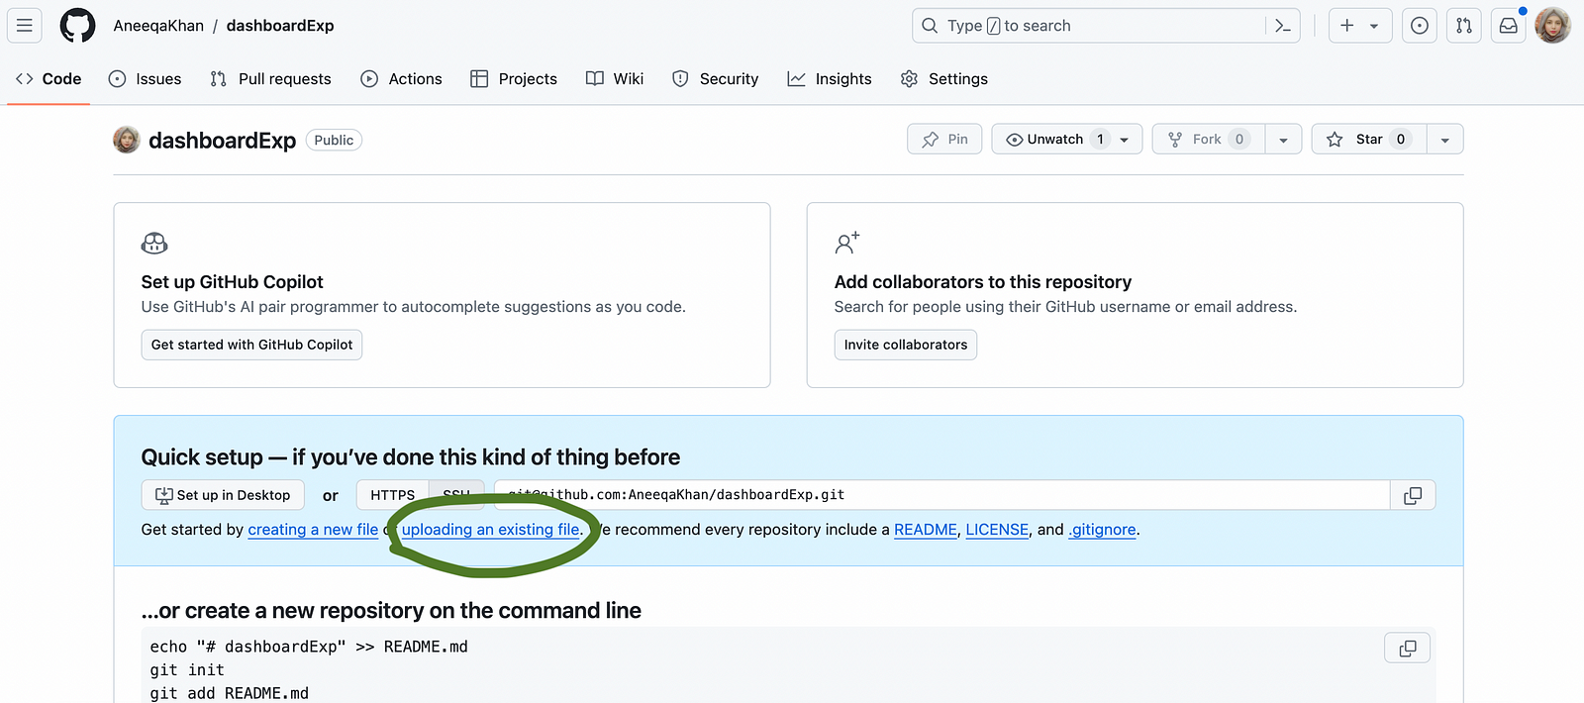Pin the repository with Pin button
Viewport: 1584px width, 703px height.
tap(944, 140)
